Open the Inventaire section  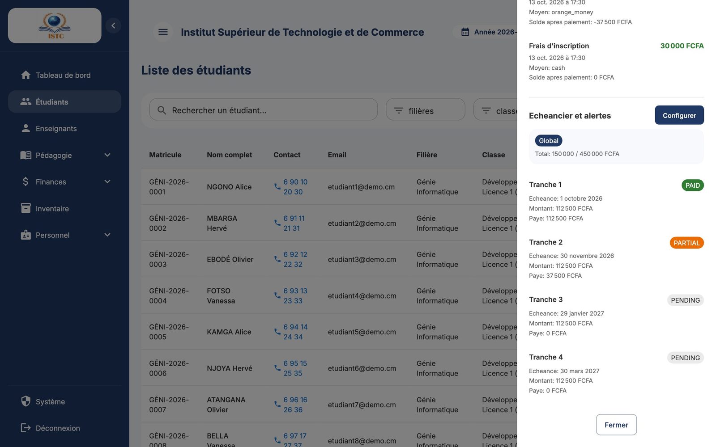(64, 208)
